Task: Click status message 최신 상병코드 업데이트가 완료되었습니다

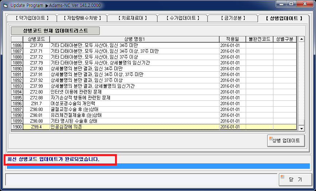Action: [54, 159]
